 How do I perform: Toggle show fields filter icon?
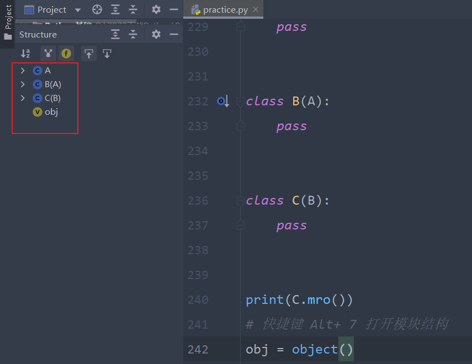pos(66,53)
